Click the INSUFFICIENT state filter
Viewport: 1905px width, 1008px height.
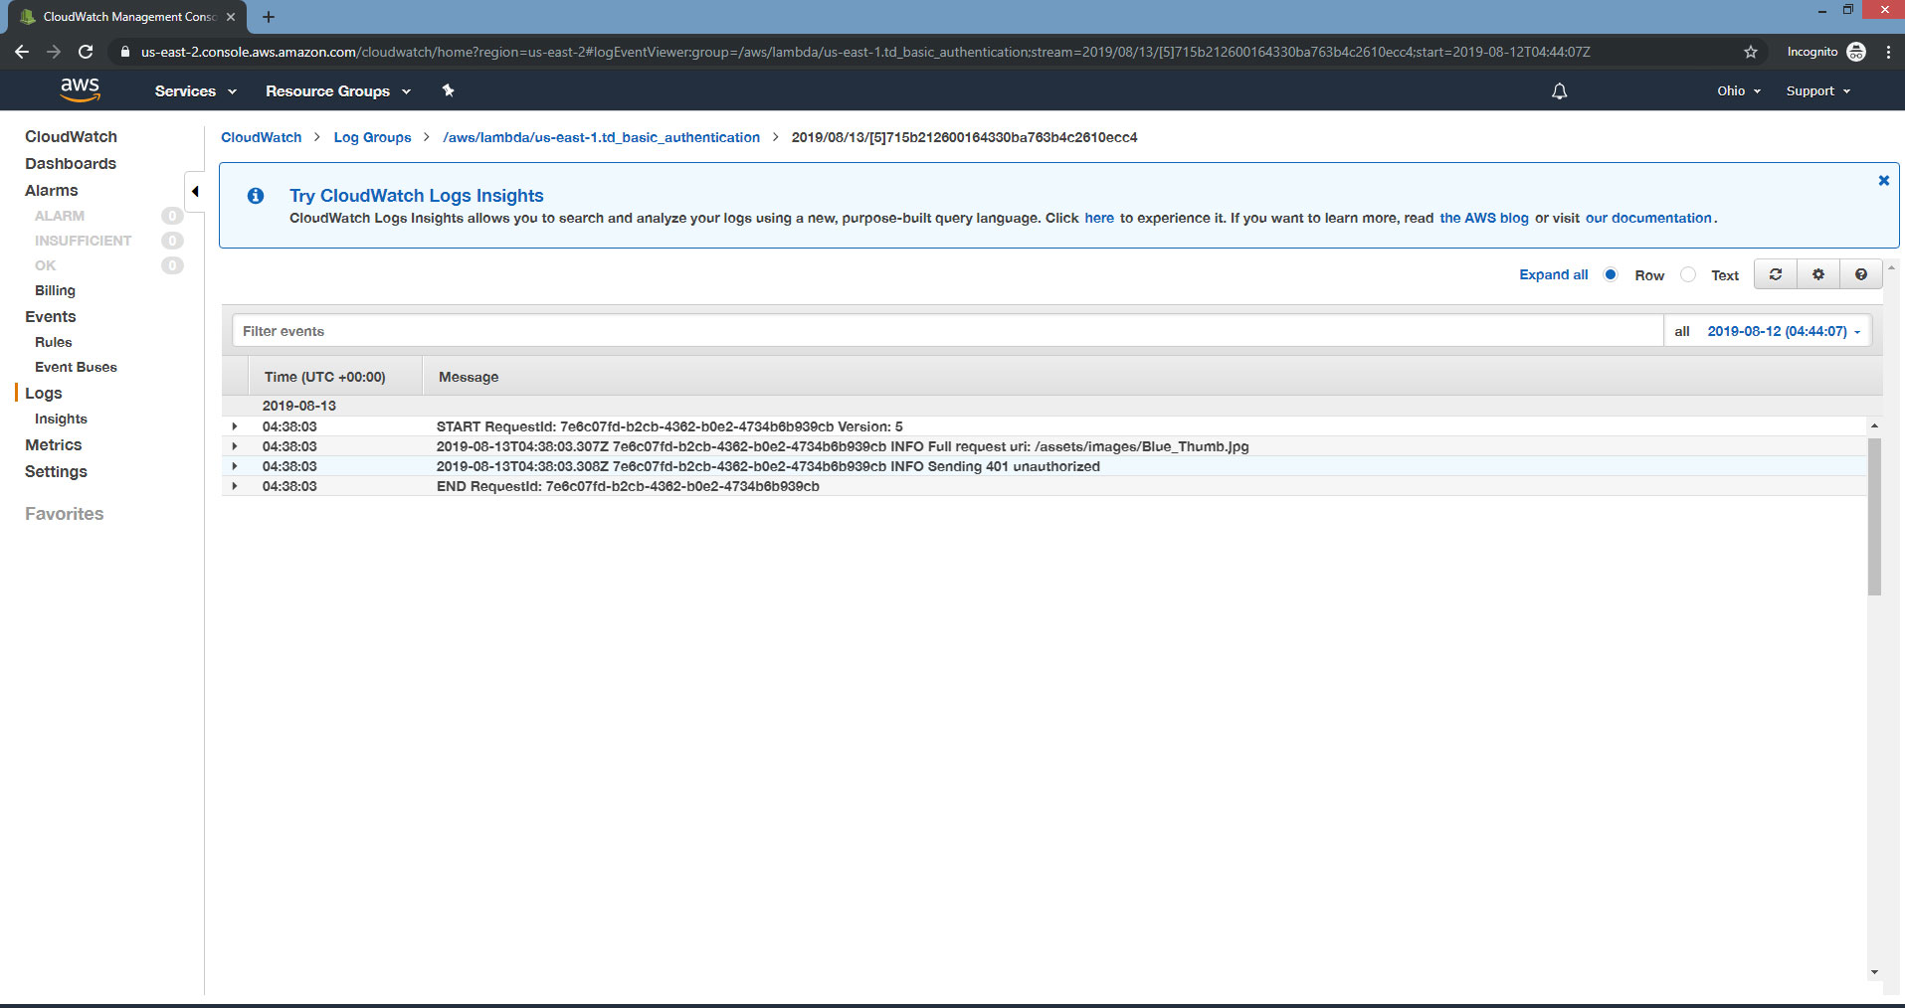pos(83,241)
